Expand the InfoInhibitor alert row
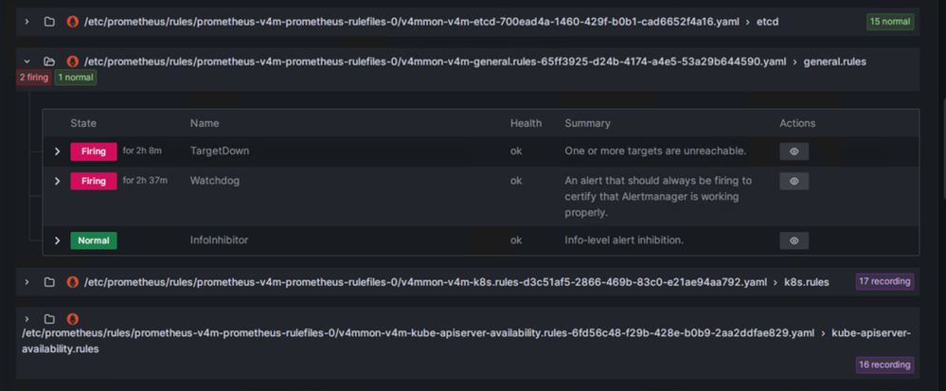946x391 pixels. click(57, 240)
